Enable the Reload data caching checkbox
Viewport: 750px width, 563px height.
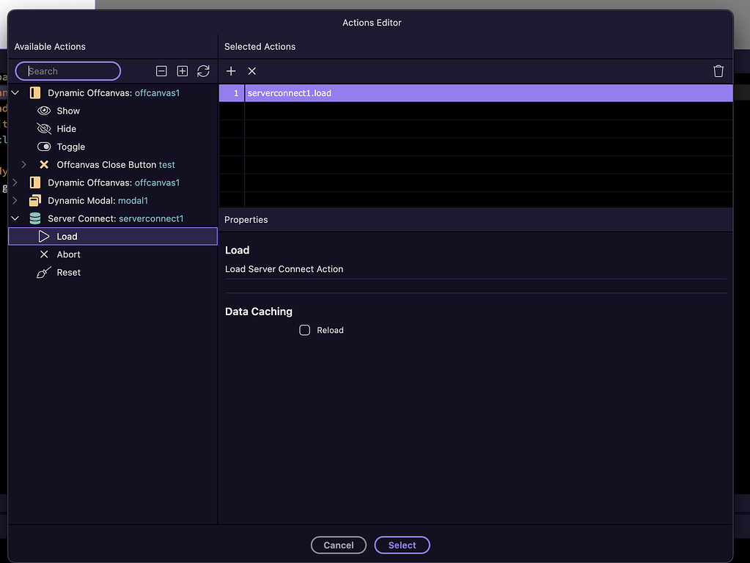304,330
